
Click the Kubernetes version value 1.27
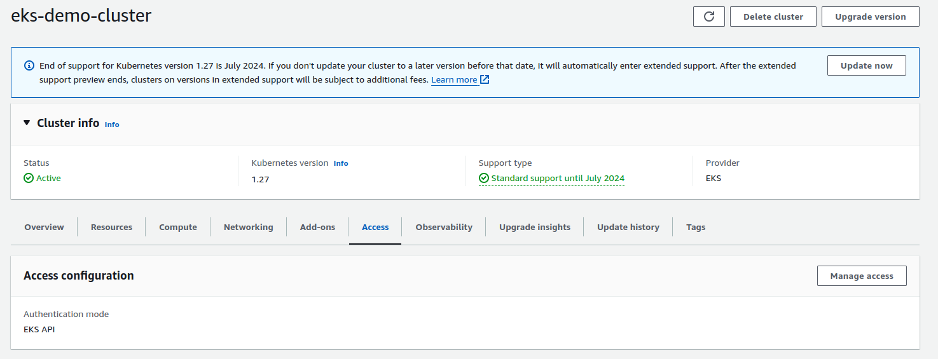(260, 179)
